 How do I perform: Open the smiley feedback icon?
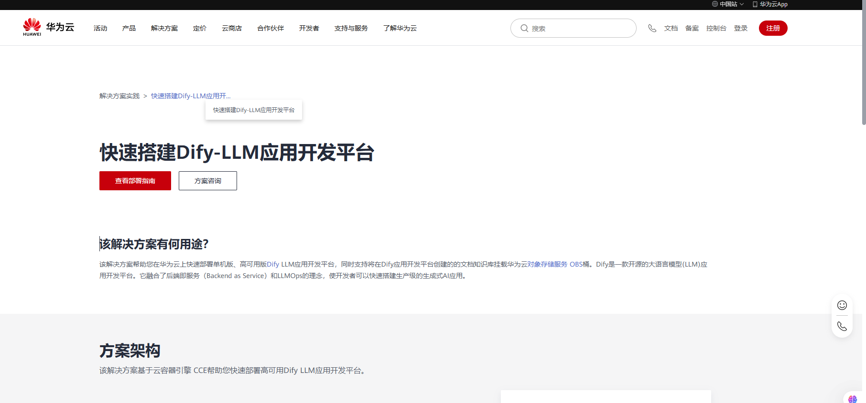[x=842, y=305]
